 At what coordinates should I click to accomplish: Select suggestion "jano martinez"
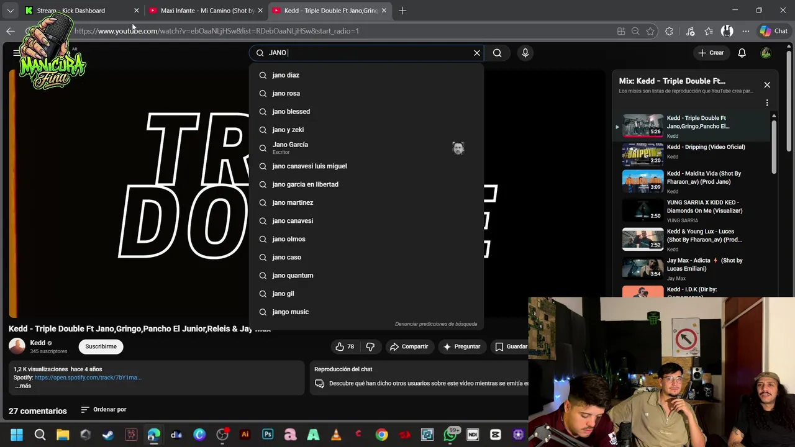[x=366, y=202]
